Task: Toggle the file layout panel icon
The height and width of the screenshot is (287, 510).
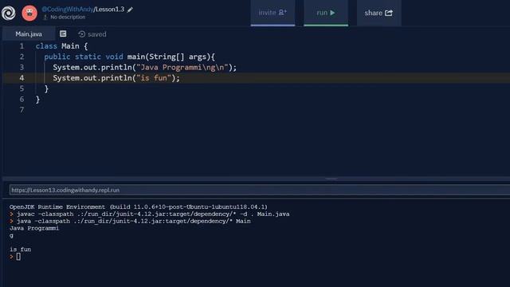Action: tap(63, 33)
